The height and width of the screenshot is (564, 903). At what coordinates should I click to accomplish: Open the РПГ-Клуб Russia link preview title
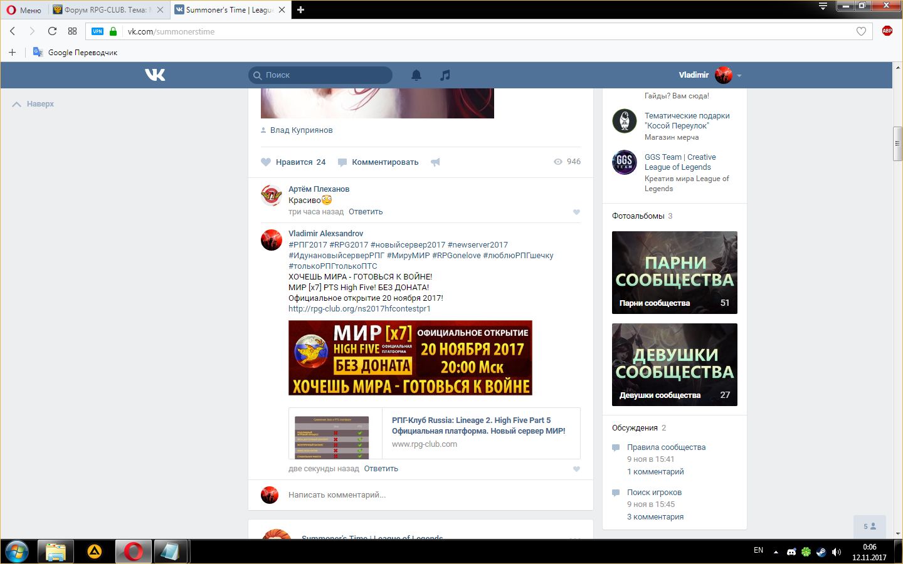click(x=478, y=426)
